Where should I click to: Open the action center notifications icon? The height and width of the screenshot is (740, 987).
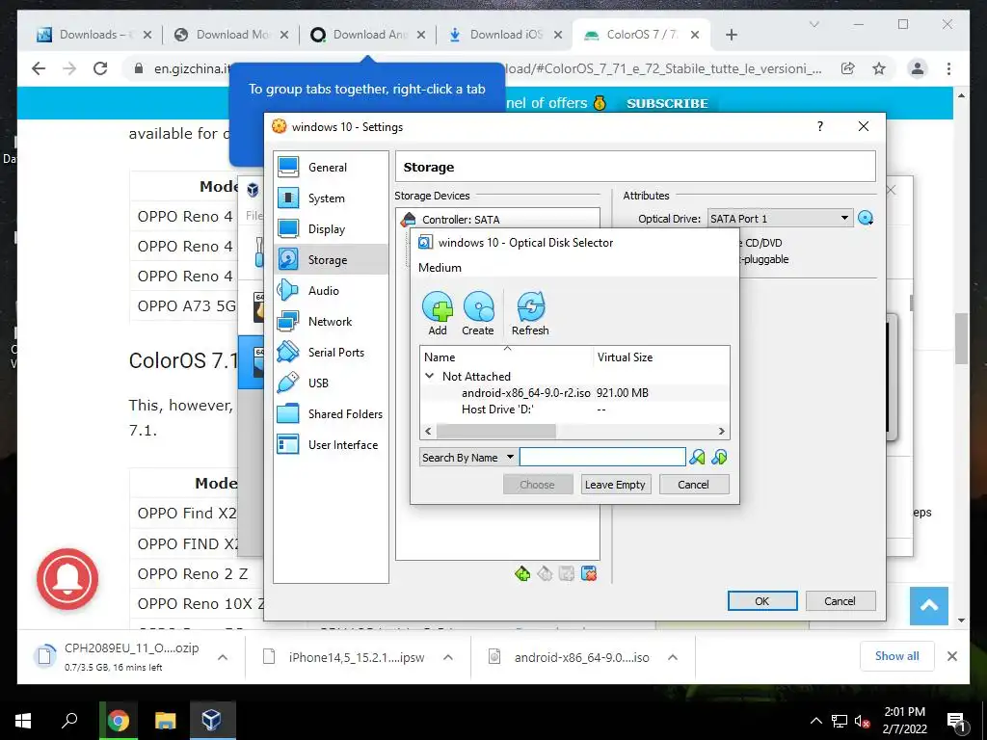point(956,721)
